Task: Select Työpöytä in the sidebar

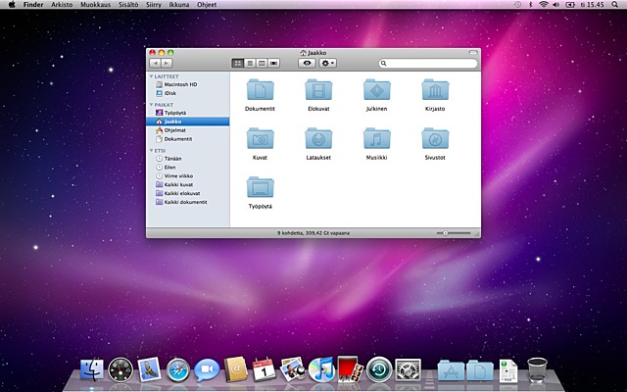Action: (188, 113)
